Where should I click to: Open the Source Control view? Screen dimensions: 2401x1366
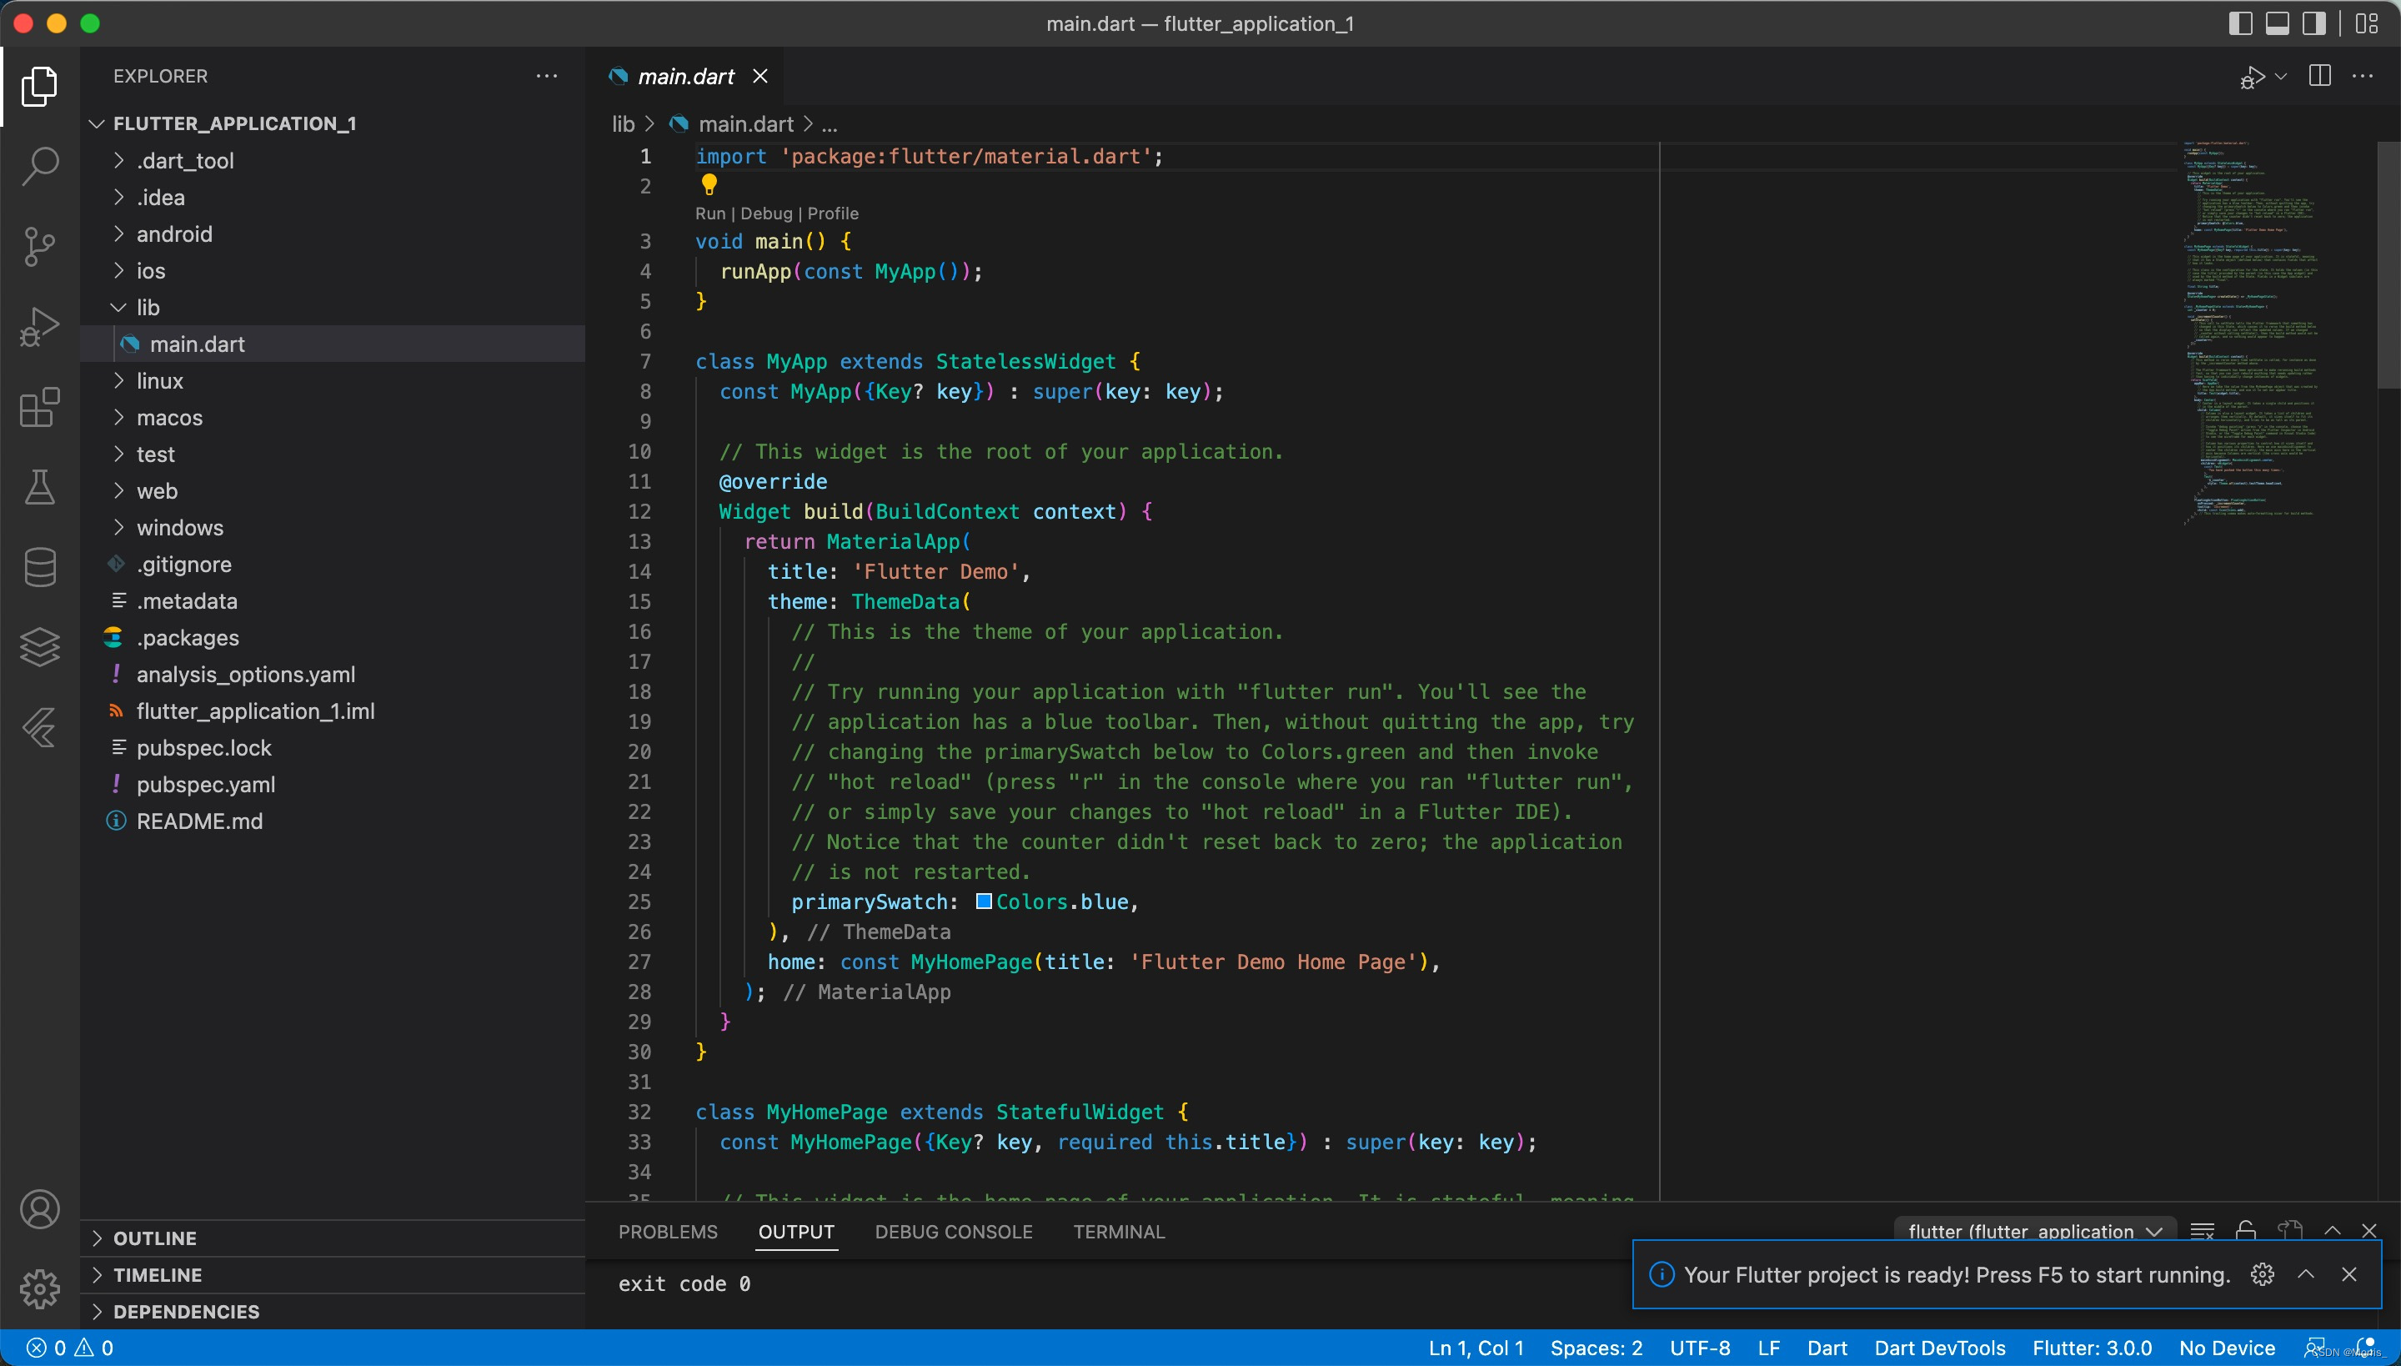[39, 247]
